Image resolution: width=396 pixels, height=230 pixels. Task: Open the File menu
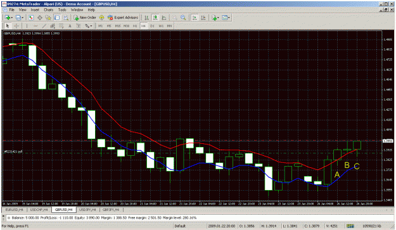[11, 10]
